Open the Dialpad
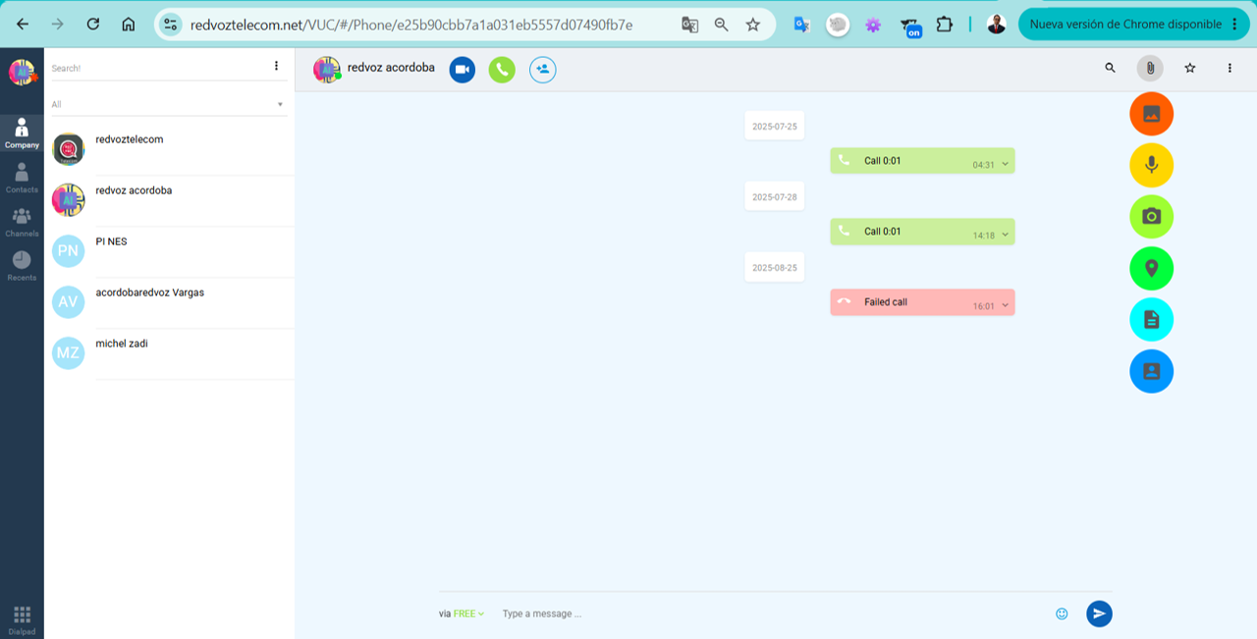This screenshot has width=1257, height=639. [22, 620]
